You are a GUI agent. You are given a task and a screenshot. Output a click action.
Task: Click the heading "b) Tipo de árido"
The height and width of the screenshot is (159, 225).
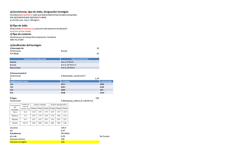tap(19, 26)
